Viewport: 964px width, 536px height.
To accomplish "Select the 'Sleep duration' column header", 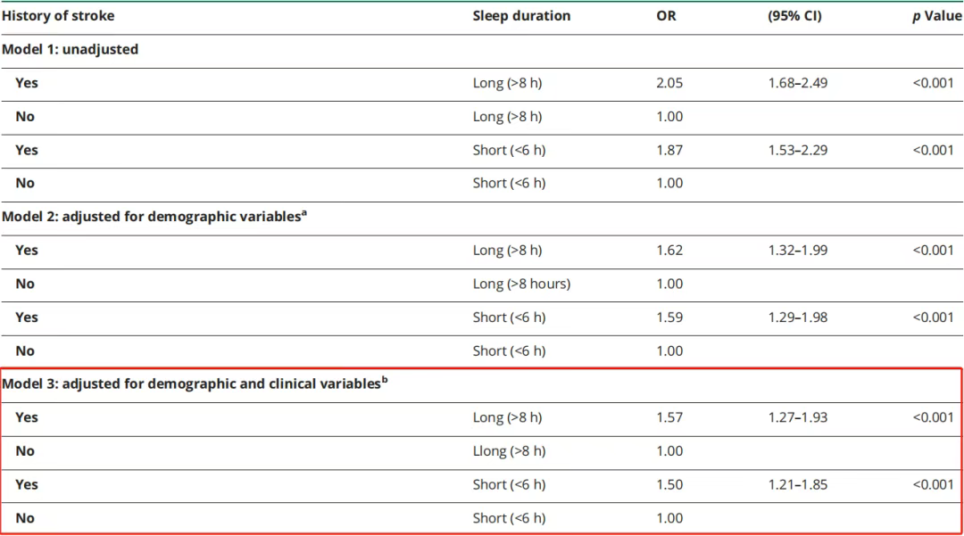I will (x=521, y=16).
